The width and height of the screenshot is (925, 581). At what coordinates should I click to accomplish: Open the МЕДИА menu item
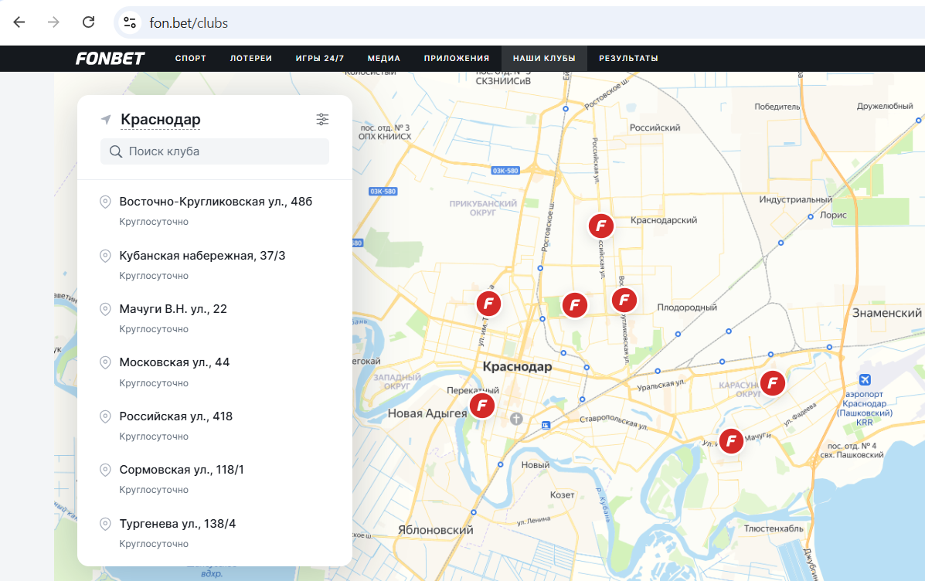pyautogui.click(x=384, y=59)
